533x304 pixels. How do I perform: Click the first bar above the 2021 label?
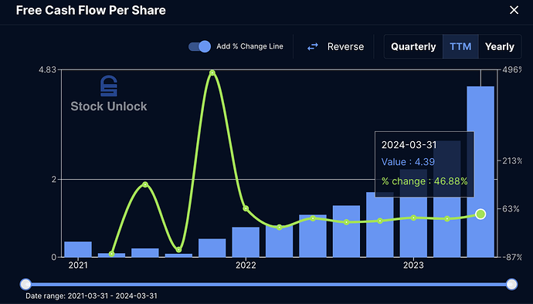[x=78, y=249]
